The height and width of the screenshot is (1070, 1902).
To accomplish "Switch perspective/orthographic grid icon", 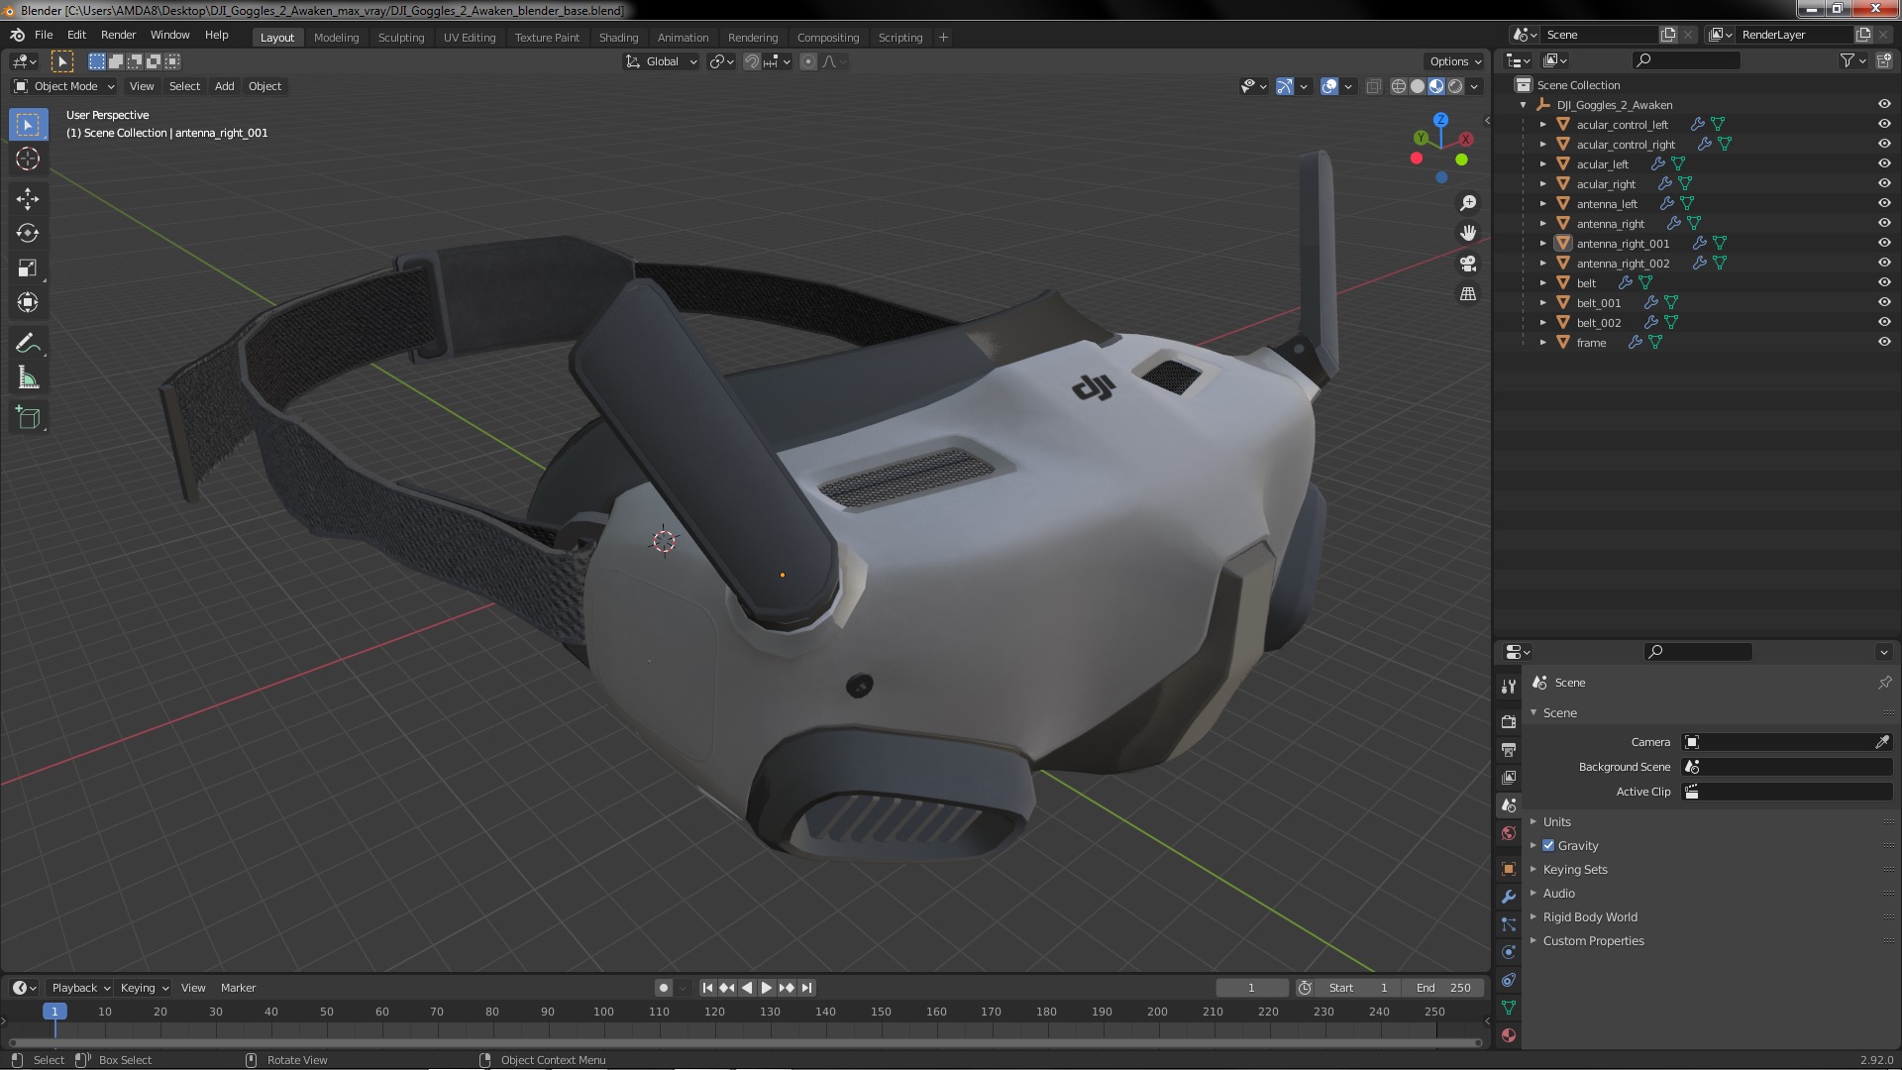I will 1468,294.
